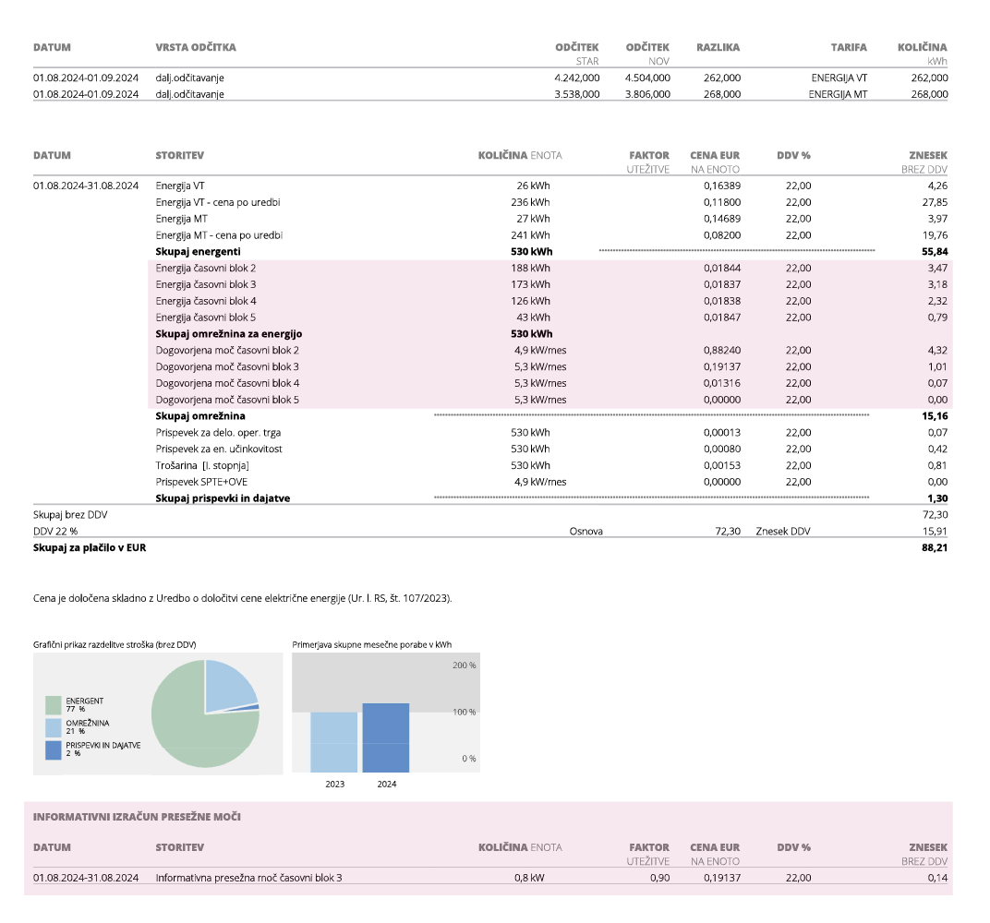The image size is (990, 923).
Task: Click the INFORMATIVNI IZRAČUN PRESEŽNE MOČI heading
Action: [138, 817]
